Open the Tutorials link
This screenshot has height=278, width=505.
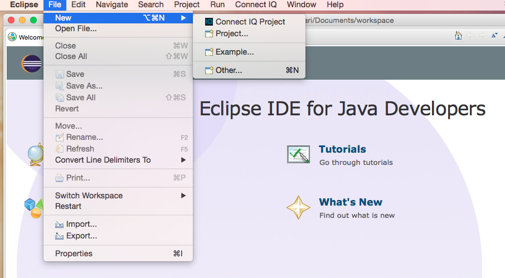[x=342, y=149]
